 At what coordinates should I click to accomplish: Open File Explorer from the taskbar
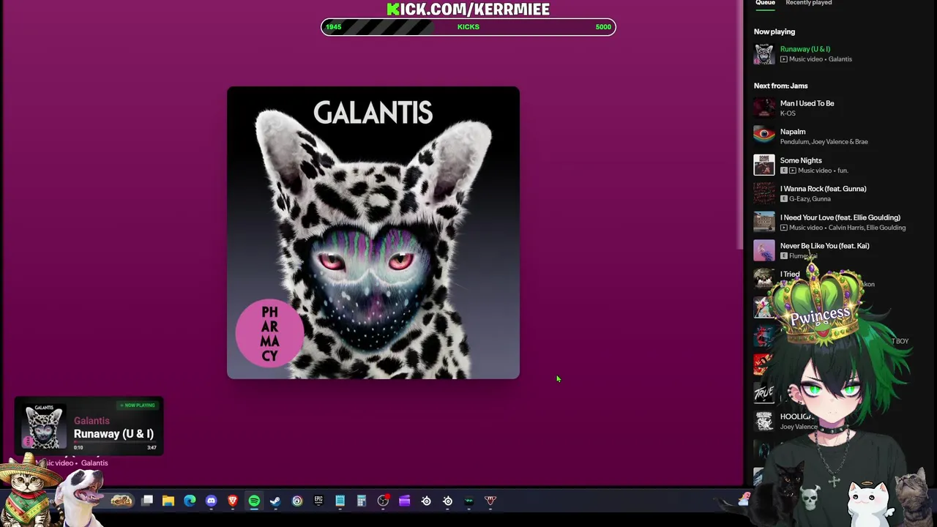click(x=168, y=501)
